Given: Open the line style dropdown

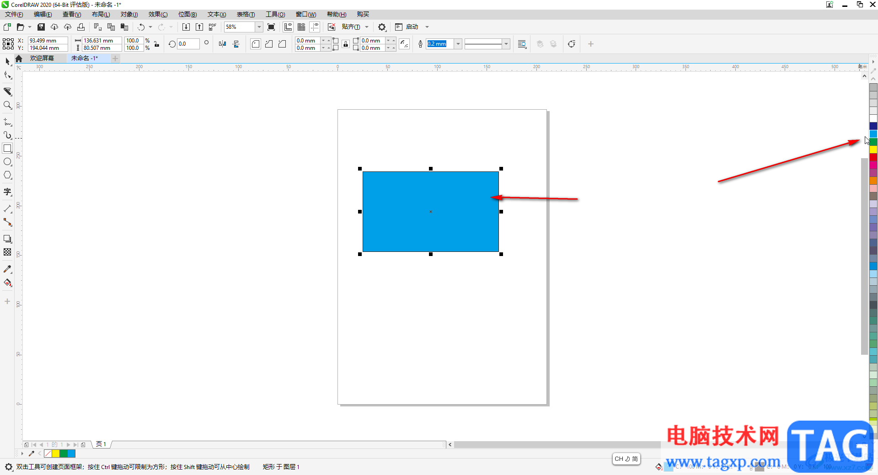Looking at the screenshot, I should pos(506,44).
